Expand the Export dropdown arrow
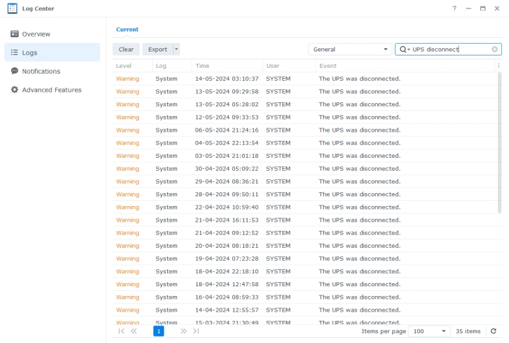This screenshot has width=509, height=343. (176, 50)
